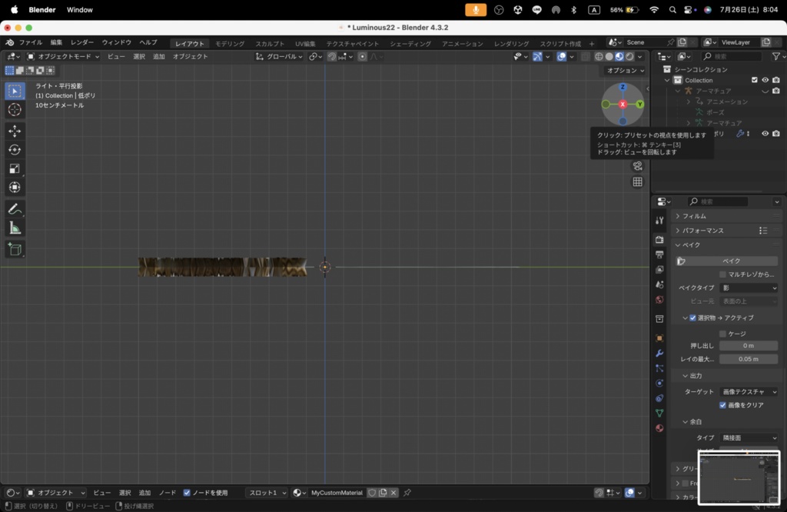The image size is (787, 512).
Task: Open the Modifier wrench properties tab
Action: pos(659,354)
